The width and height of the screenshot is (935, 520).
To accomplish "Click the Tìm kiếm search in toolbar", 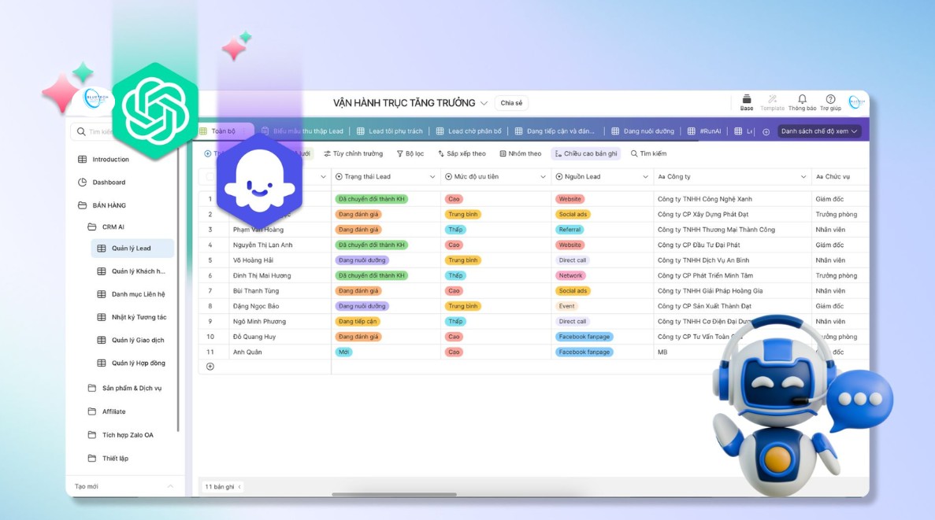I will (x=649, y=153).
